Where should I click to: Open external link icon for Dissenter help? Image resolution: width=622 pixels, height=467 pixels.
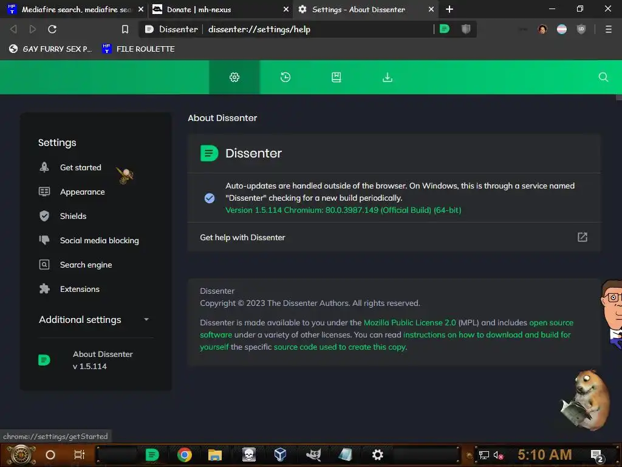[582, 237]
